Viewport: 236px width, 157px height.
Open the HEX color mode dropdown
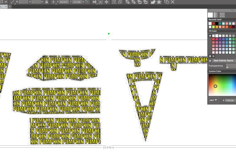pyautogui.click(x=214, y=100)
